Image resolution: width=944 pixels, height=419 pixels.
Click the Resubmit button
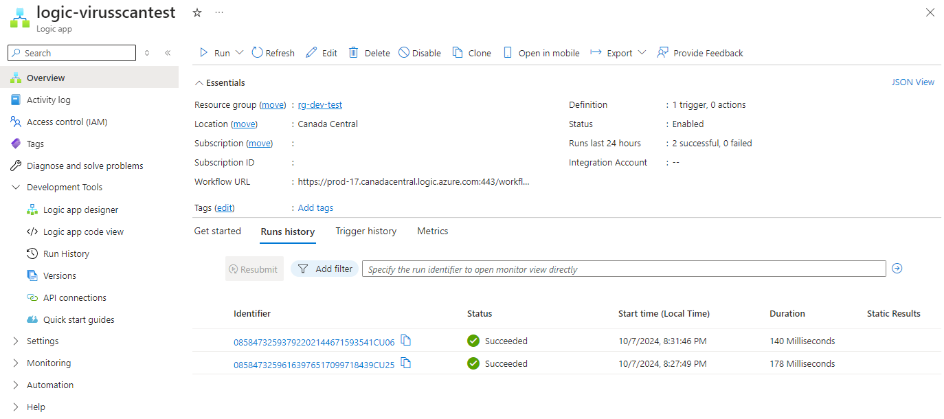coord(254,269)
